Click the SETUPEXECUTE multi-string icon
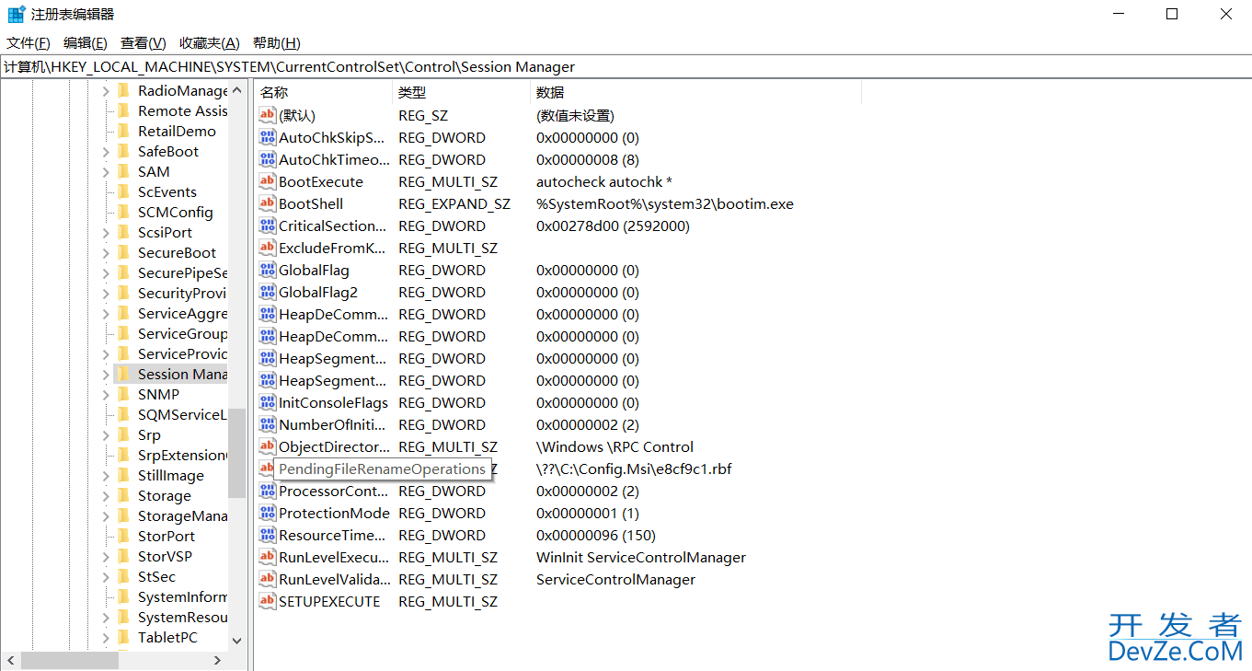 268,601
